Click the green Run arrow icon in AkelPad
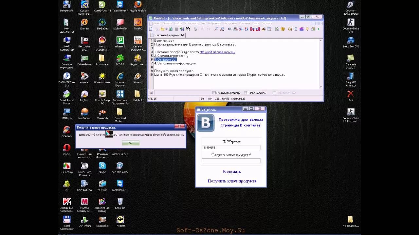This screenshot has height=235, width=419. pos(319,29)
